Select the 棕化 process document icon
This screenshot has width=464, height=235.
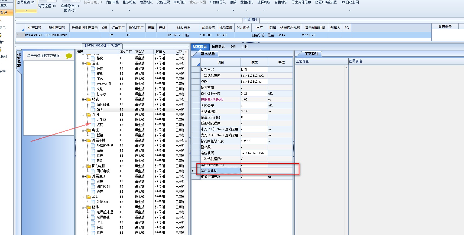93,58
